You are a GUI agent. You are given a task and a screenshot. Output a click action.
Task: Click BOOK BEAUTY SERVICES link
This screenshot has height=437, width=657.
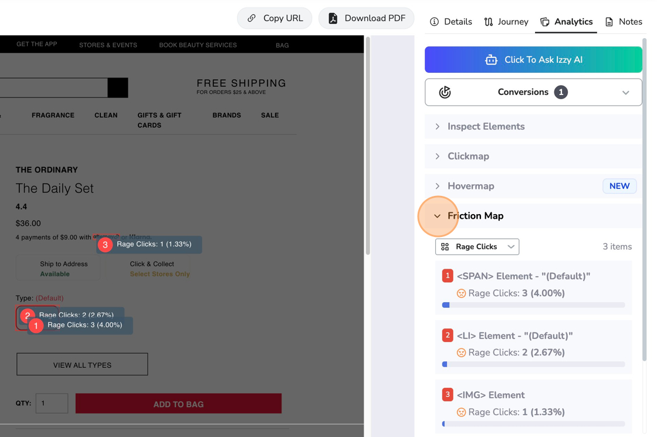pyautogui.click(x=198, y=45)
